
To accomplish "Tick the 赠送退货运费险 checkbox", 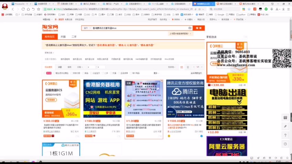I will point(54,73).
